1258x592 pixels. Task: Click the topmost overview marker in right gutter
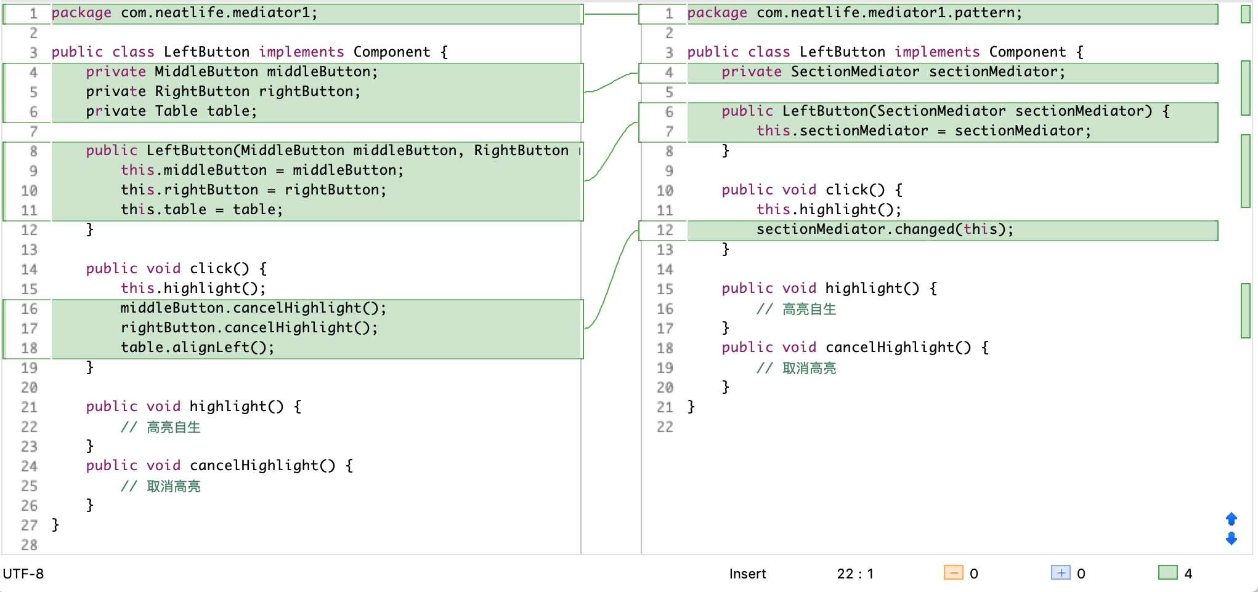[1245, 14]
